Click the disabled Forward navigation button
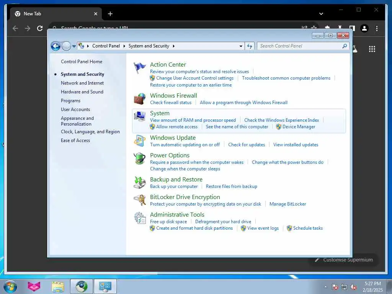The width and height of the screenshot is (392, 294). pyautogui.click(x=66, y=46)
